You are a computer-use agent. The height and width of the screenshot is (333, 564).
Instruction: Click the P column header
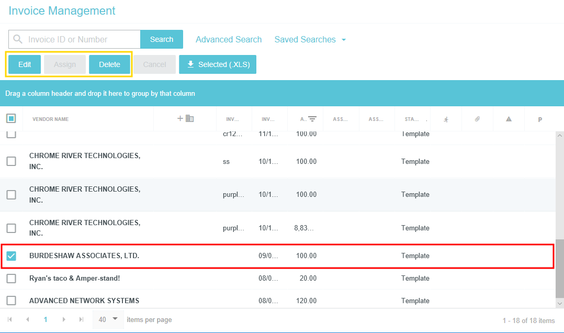point(540,120)
